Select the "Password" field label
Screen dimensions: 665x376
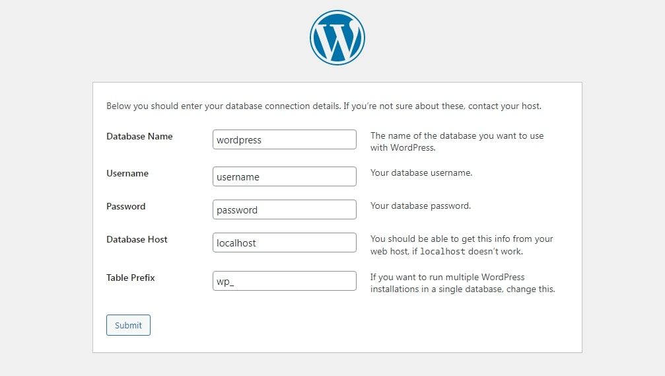point(125,207)
